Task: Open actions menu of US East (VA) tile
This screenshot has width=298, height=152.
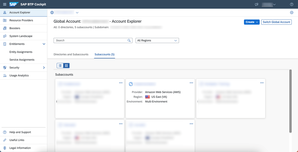Action: (191, 83)
